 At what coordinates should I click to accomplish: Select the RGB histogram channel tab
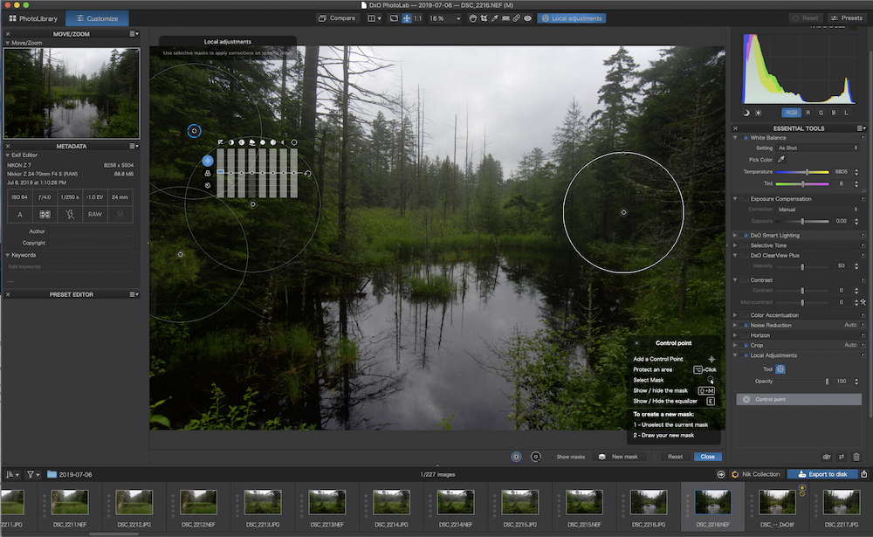tap(791, 113)
